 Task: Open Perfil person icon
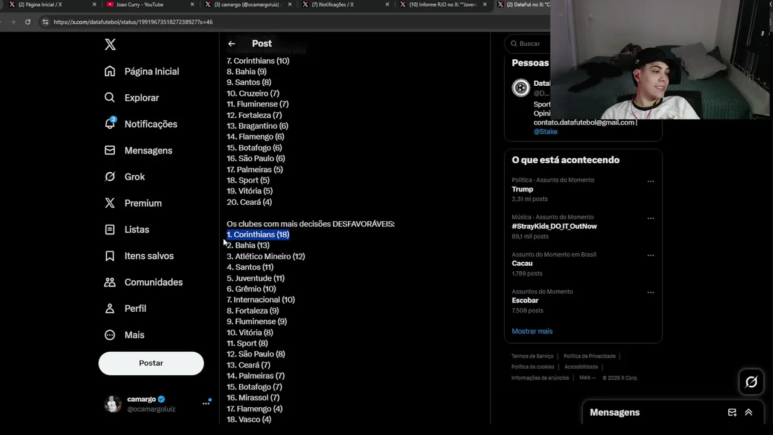click(109, 308)
